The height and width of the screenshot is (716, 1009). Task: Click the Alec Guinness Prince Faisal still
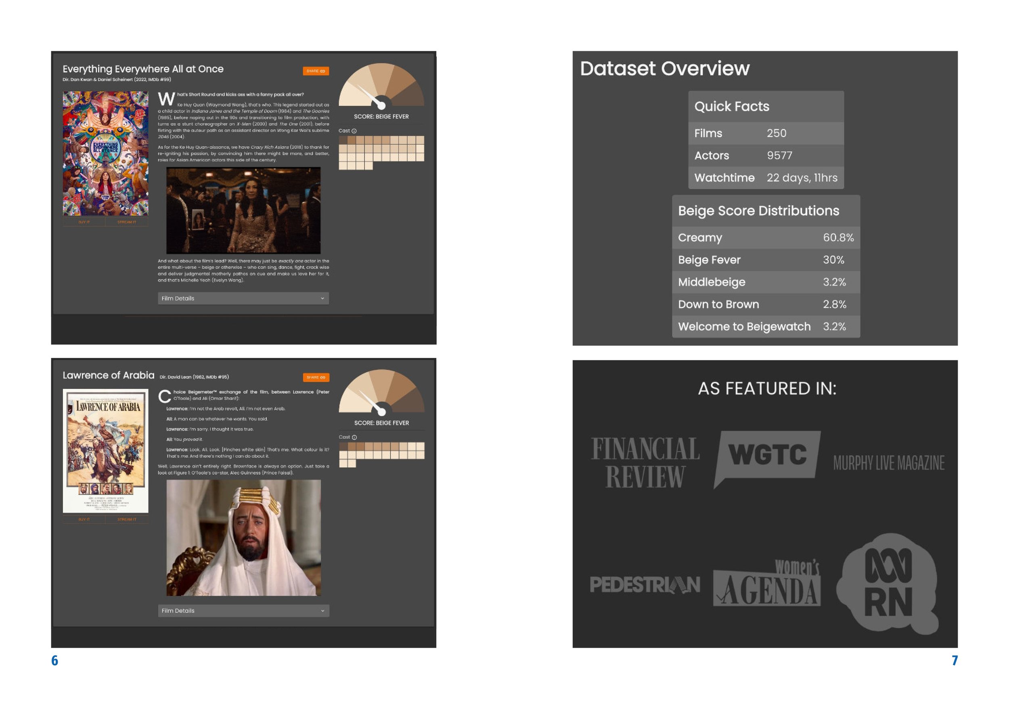point(243,538)
